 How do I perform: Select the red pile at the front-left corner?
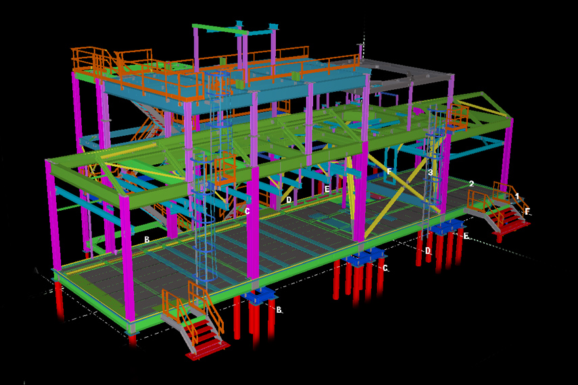59,296
